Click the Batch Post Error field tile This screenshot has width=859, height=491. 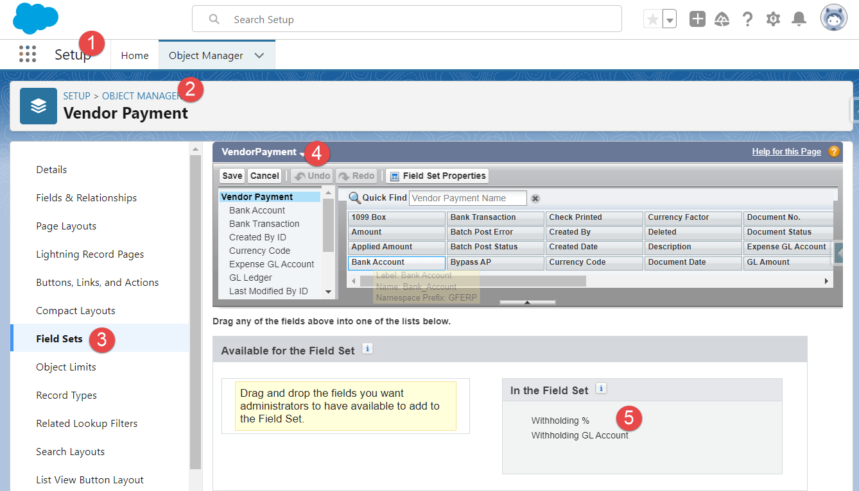495,232
